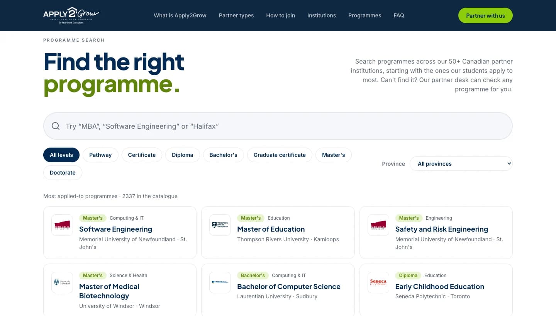Click the Province label

[393, 164]
